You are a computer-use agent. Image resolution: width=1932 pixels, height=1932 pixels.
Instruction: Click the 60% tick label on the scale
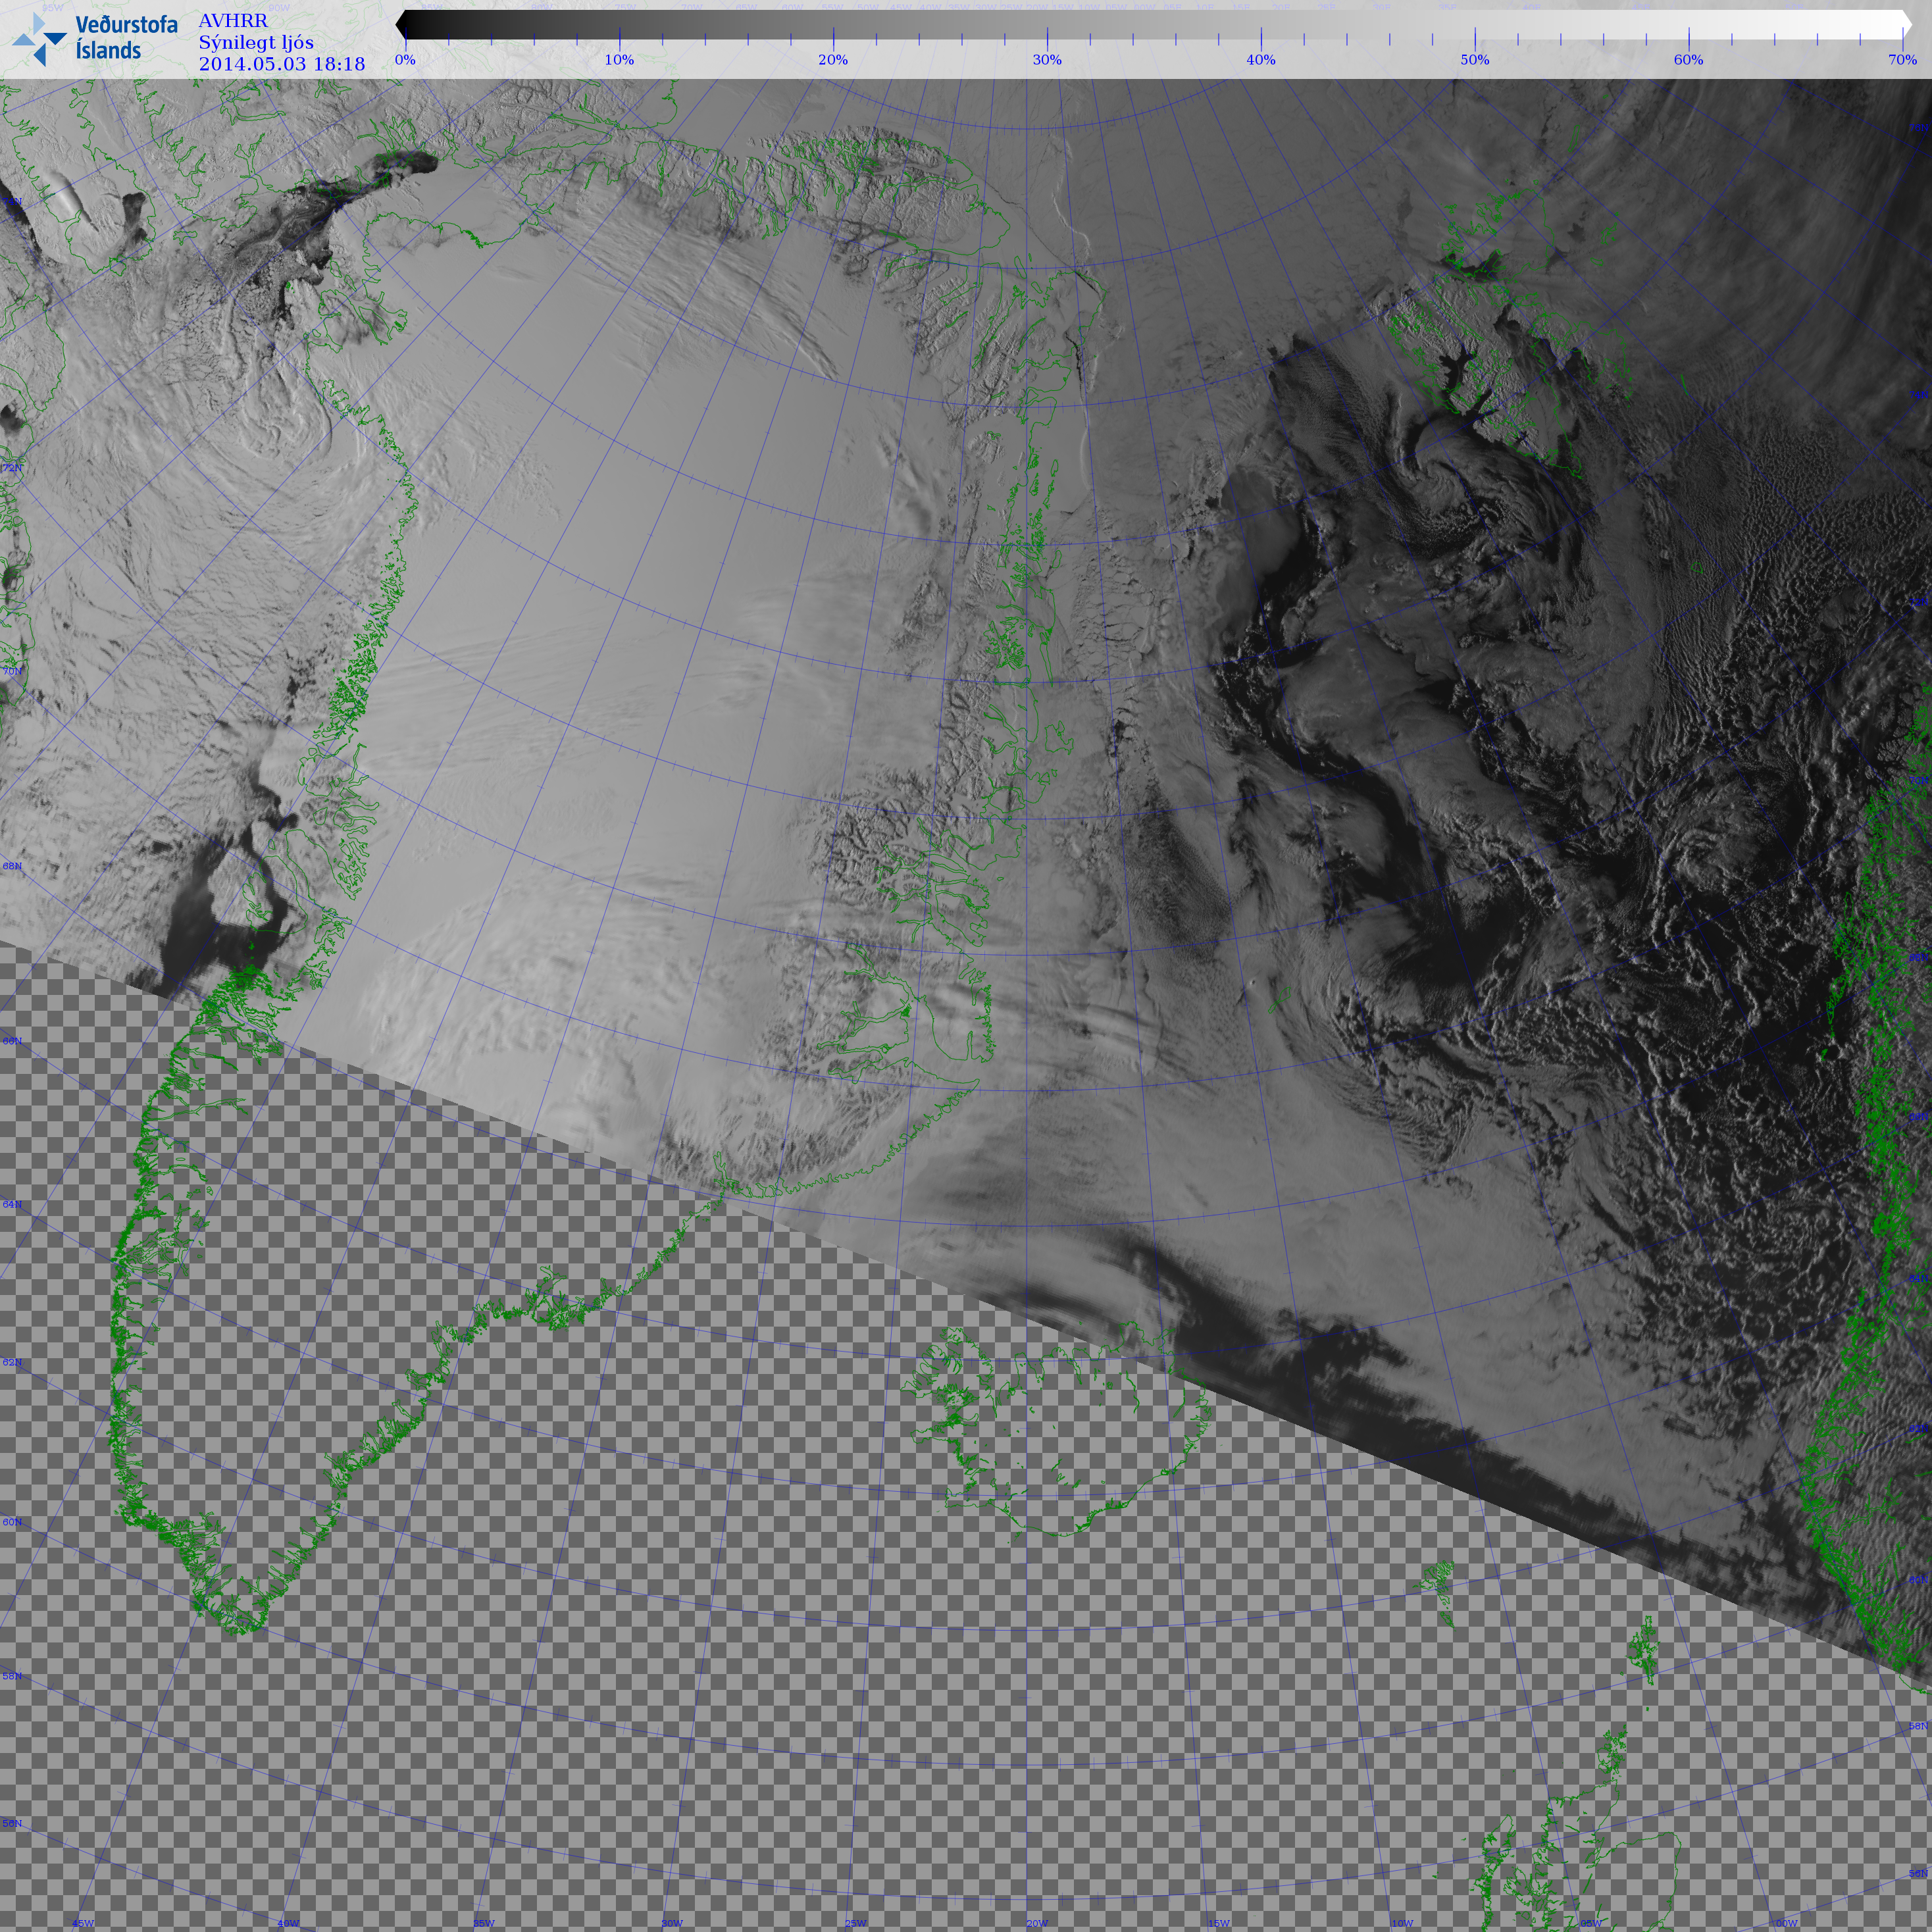[1688, 60]
